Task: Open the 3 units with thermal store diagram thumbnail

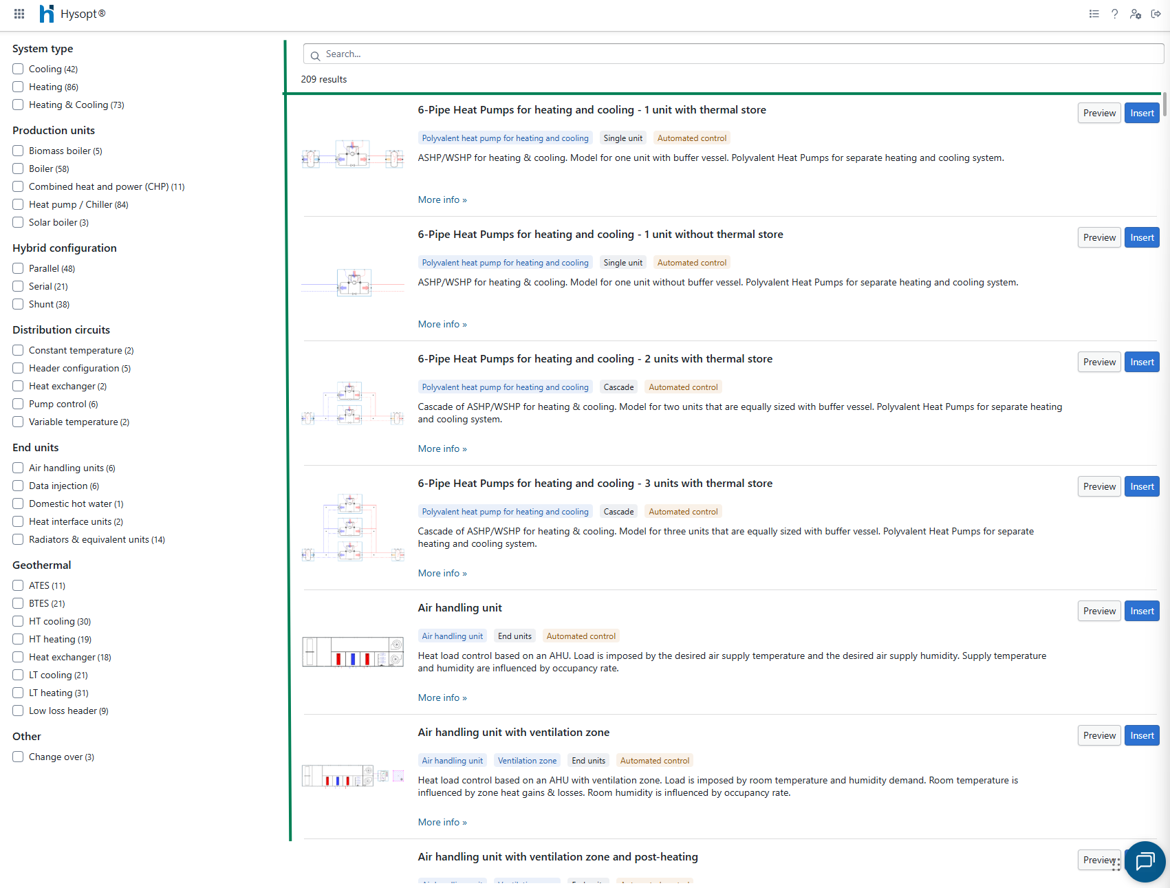Action: tap(353, 528)
